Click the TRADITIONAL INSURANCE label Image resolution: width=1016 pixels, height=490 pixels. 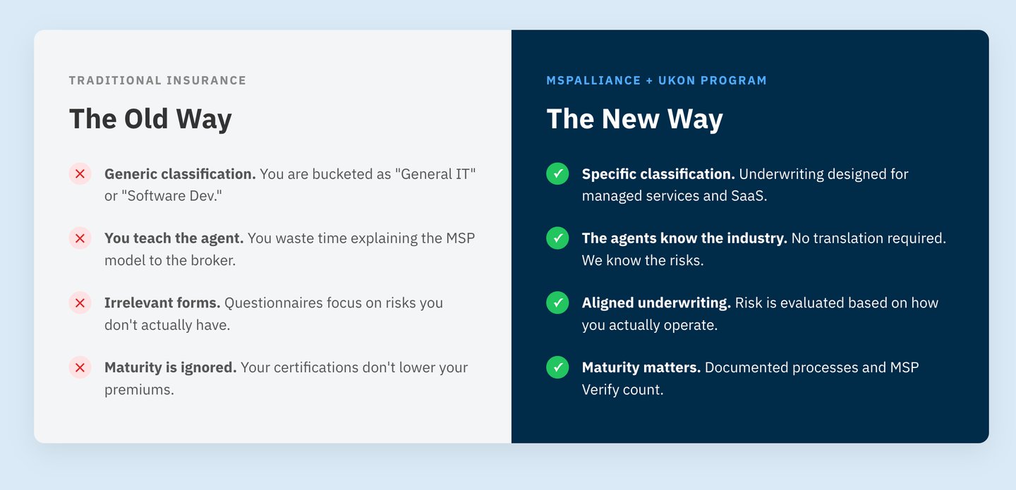coord(157,80)
